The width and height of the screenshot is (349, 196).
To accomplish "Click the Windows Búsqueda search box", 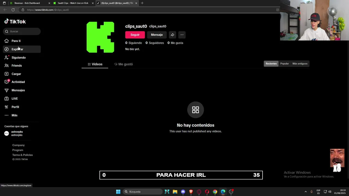I will click(x=142, y=192).
